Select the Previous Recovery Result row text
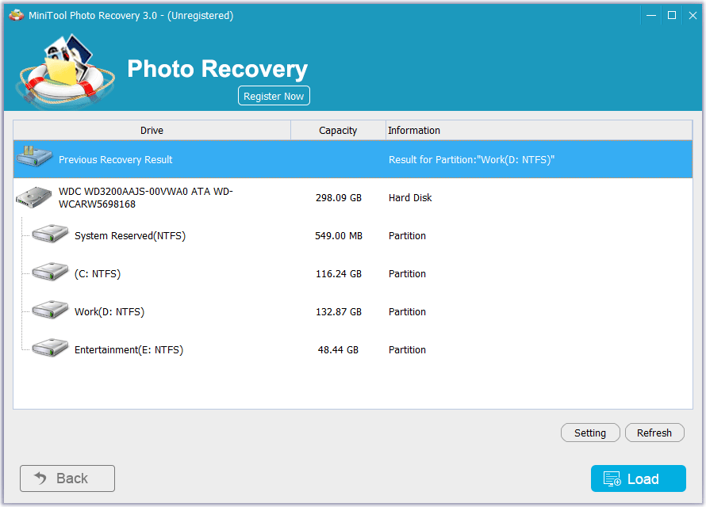Screen dimensions: 706x507 tap(115, 159)
